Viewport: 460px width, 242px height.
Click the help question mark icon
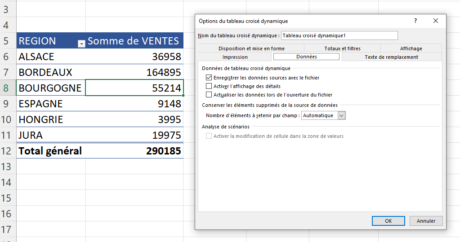pyautogui.click(x=415, y=21)
